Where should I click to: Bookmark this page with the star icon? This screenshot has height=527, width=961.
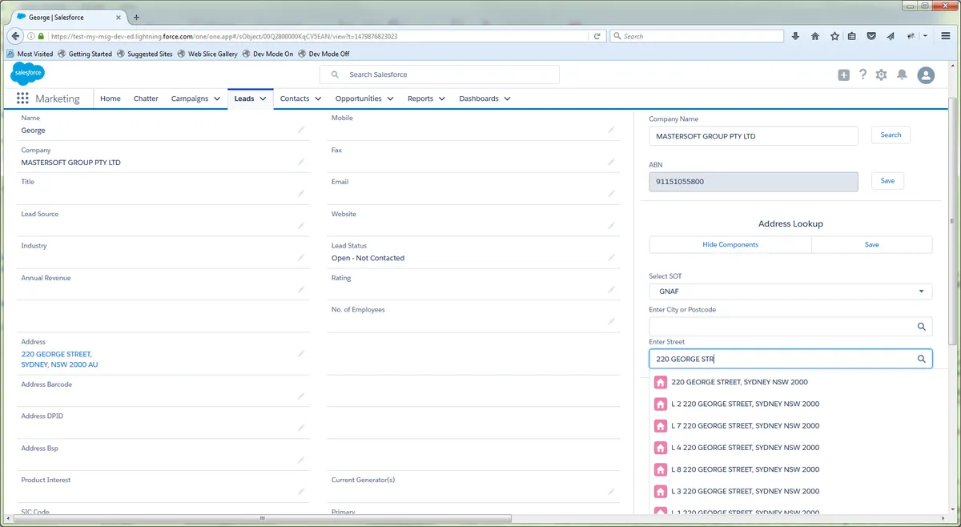coord(834,36)
